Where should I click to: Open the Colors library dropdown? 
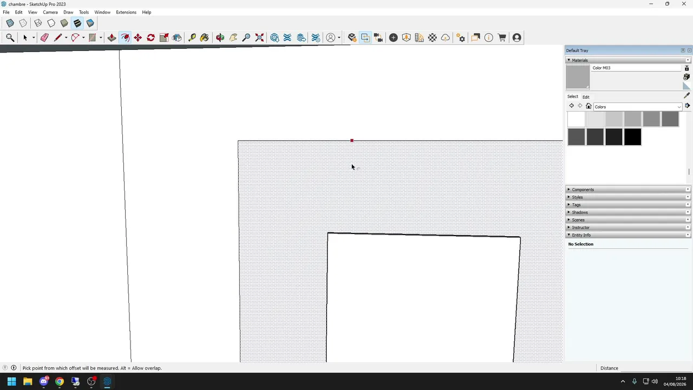tap(638, 107)
